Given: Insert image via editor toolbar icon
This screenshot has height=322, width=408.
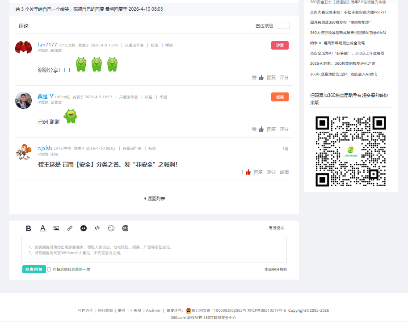Looking at the screenshot, I should [x=56, y=228].
